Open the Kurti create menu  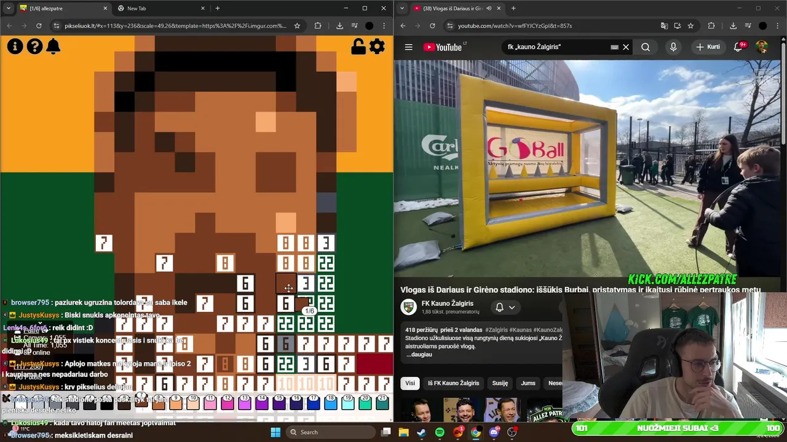pos(708,47)
